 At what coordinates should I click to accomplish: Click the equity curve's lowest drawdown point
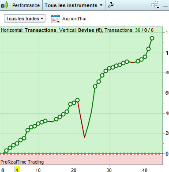tap(85, 138)
